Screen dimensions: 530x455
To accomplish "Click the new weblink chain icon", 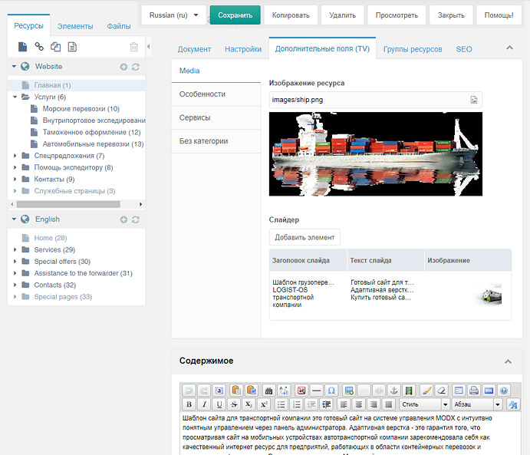I will [x=39, y=47].
